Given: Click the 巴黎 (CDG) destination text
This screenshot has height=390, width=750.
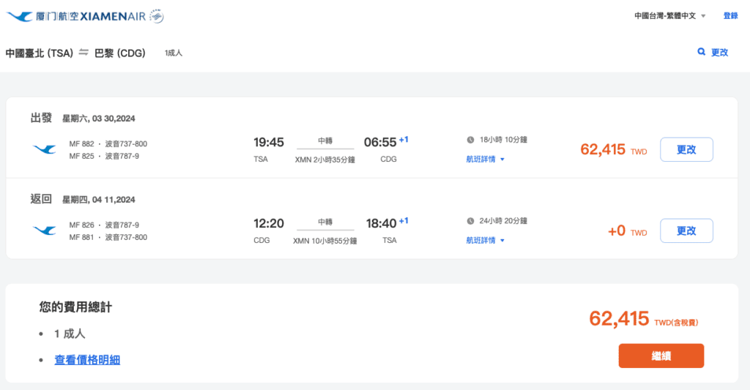Looking at the screenshot, I should pyautogui.click(x=119, y=53).
